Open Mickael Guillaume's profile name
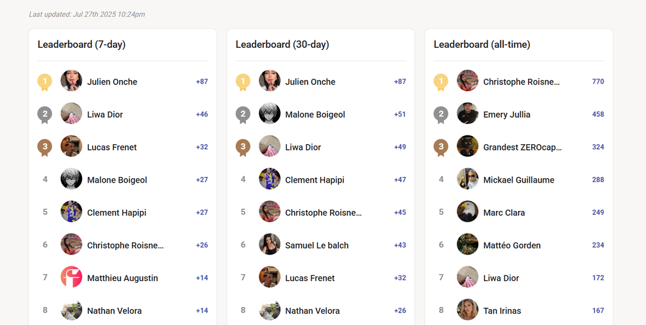 [519, 180]
